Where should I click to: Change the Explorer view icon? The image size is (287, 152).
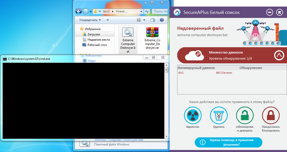pyautogui.click(x=139, y=20)
